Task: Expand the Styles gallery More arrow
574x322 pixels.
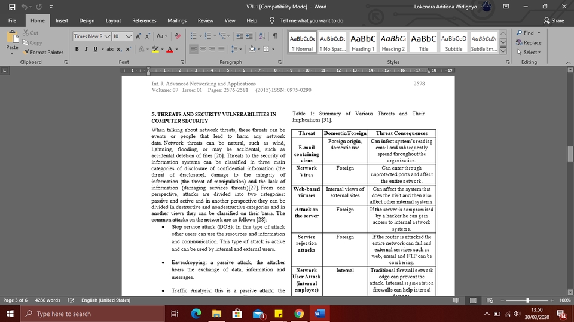Action: (503, 51)
